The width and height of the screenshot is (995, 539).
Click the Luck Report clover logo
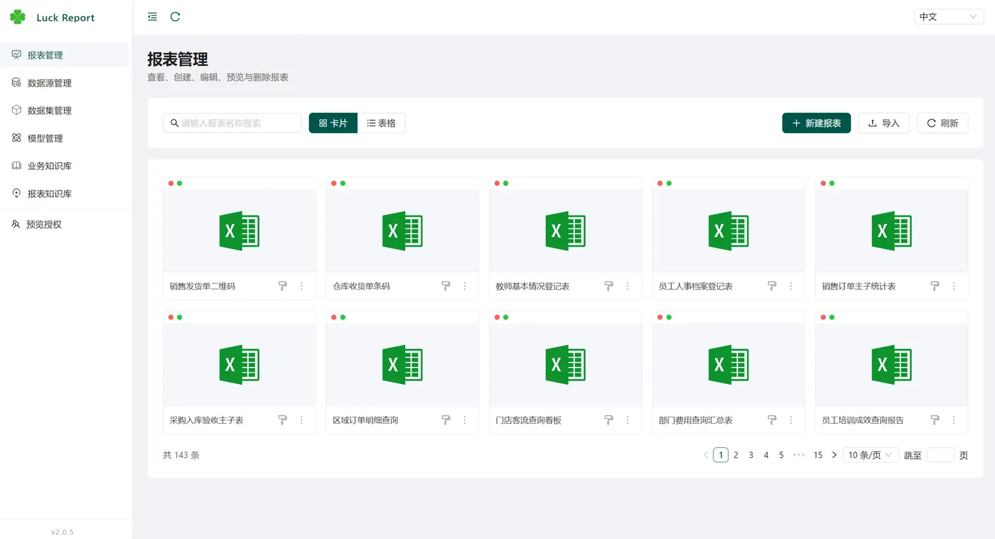click(x=18, y=17)
